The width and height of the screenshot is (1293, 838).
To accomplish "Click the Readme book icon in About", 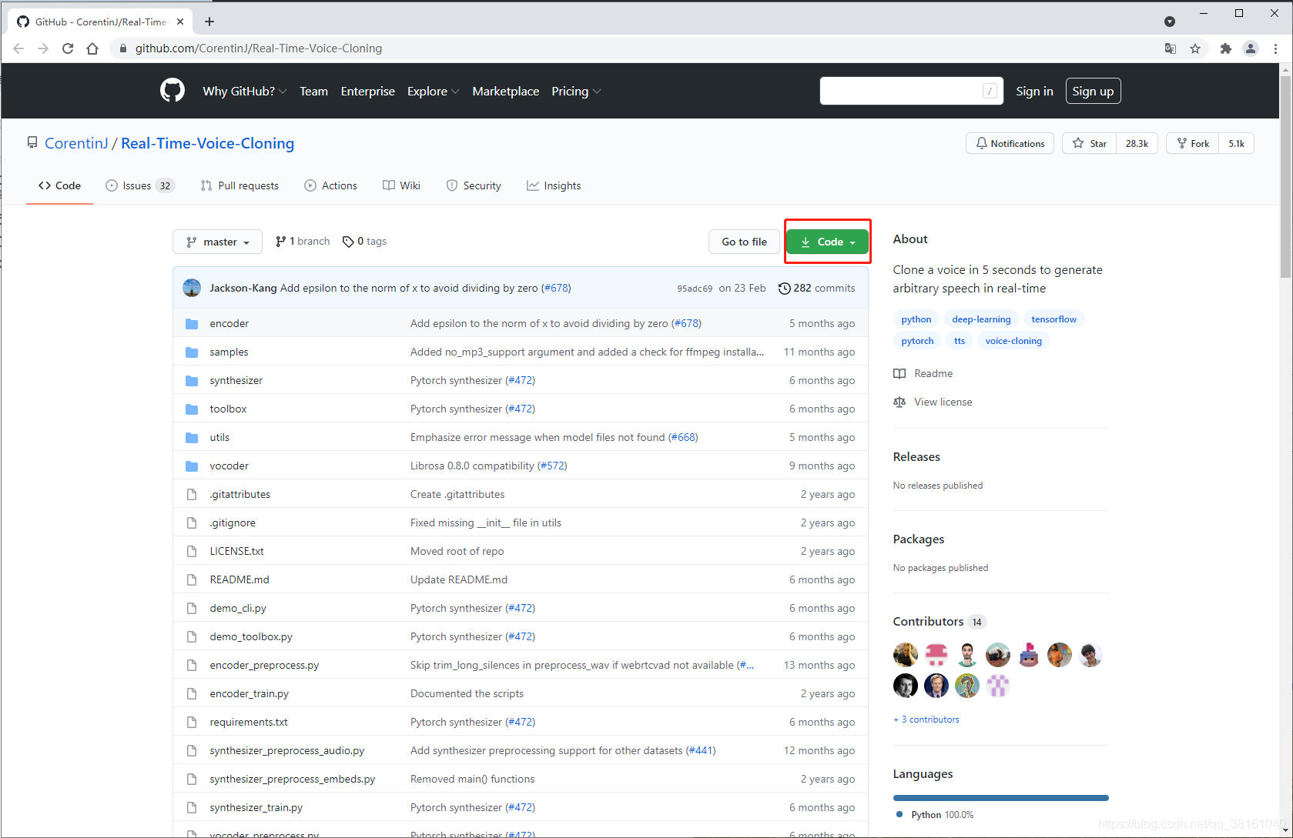I will [899, 373].
